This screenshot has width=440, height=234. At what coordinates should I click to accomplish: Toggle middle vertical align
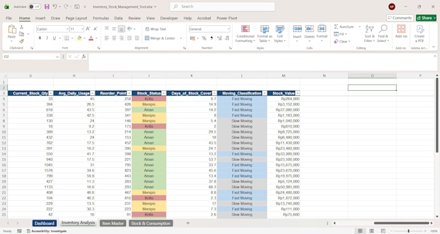[114, 29]
